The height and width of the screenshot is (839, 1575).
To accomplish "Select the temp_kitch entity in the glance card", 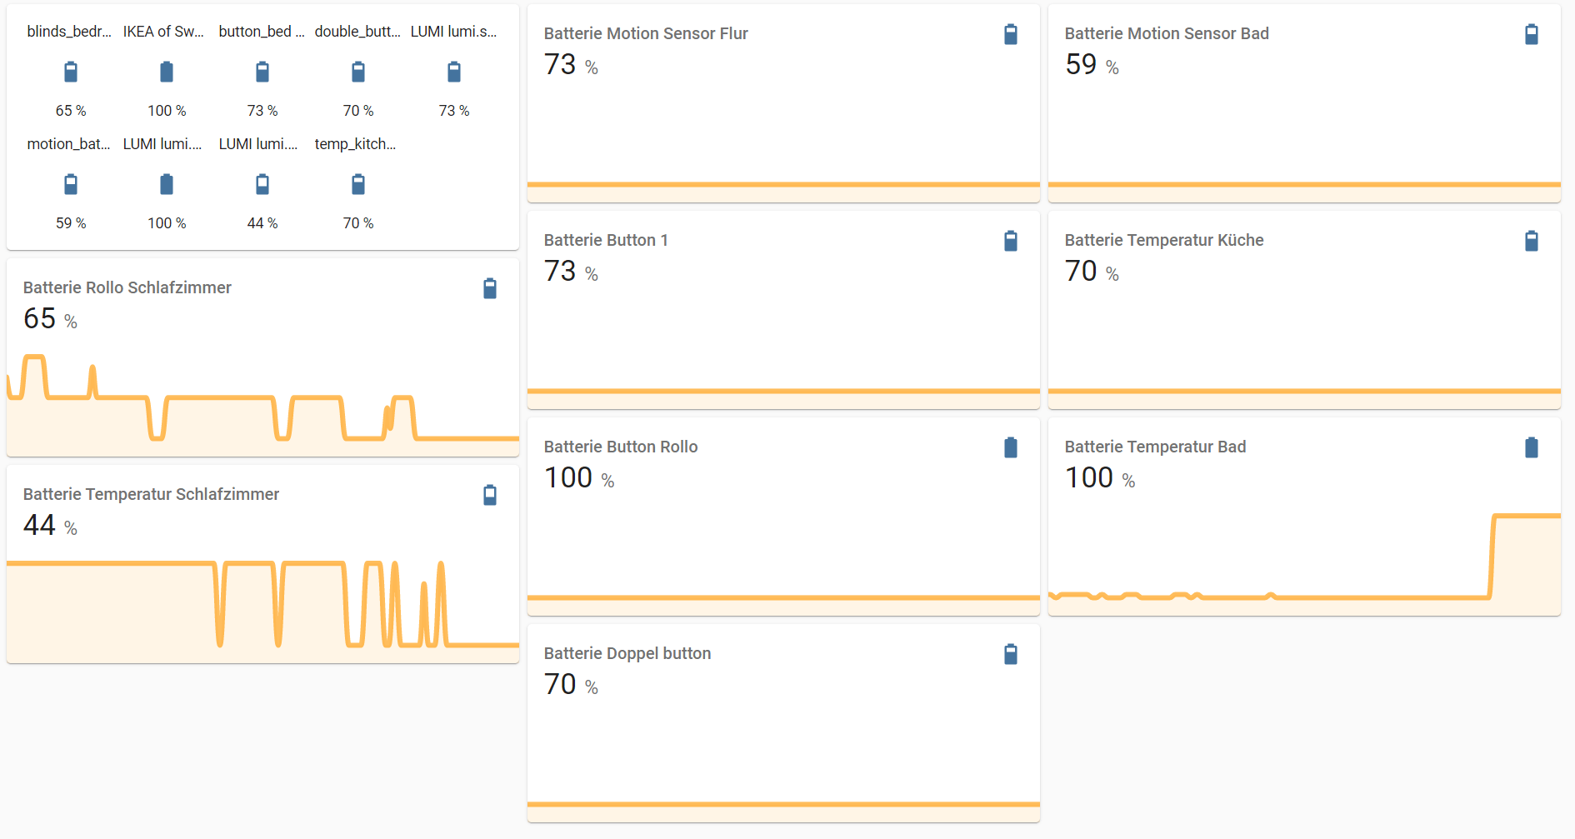I will click(357, 184).
